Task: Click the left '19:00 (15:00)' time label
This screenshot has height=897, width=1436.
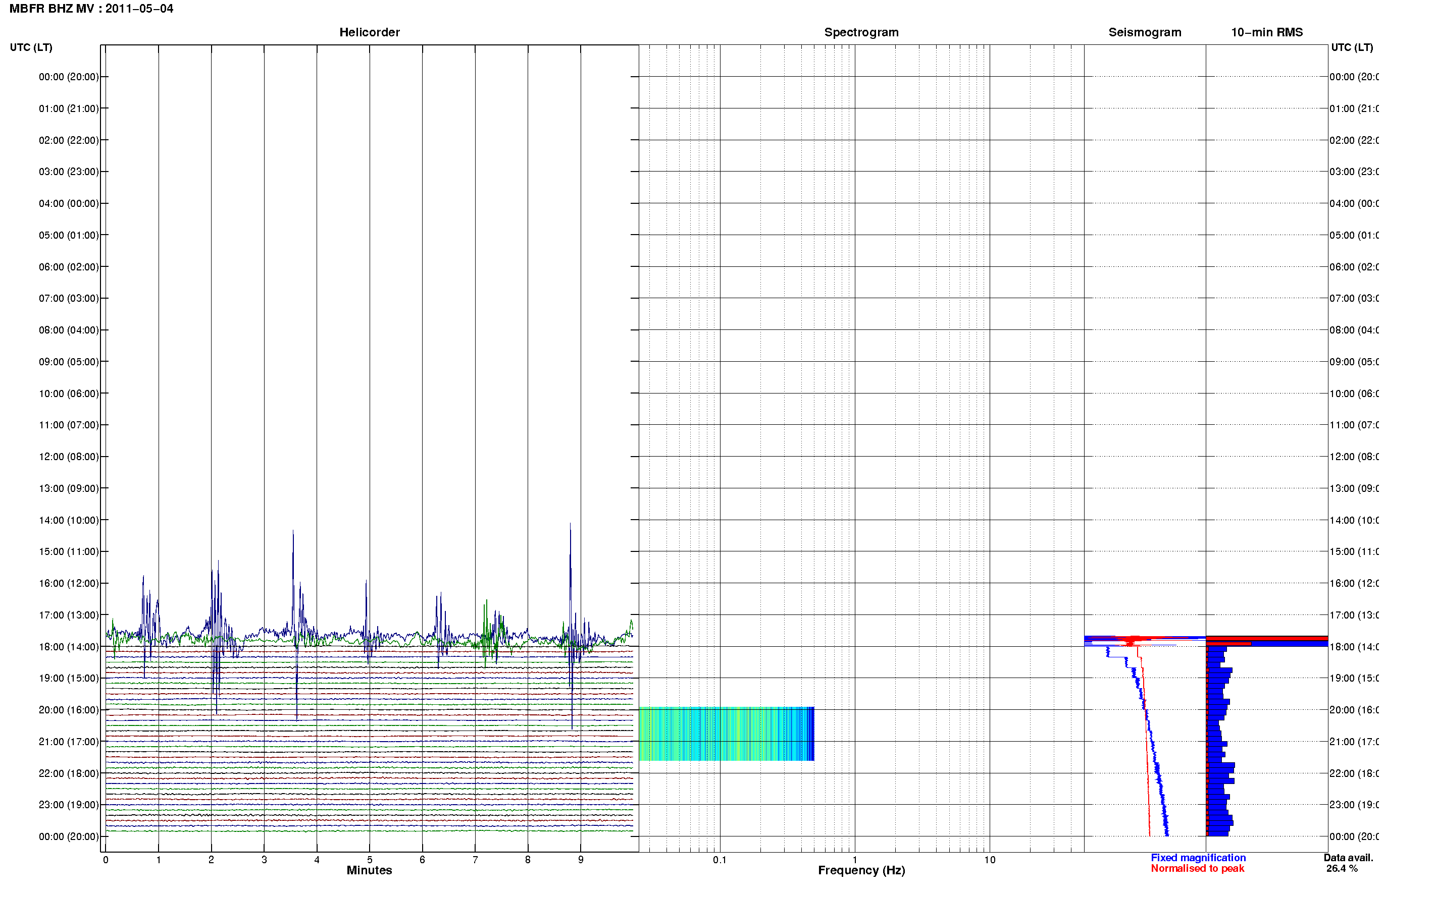Action: tap(69, 678)
